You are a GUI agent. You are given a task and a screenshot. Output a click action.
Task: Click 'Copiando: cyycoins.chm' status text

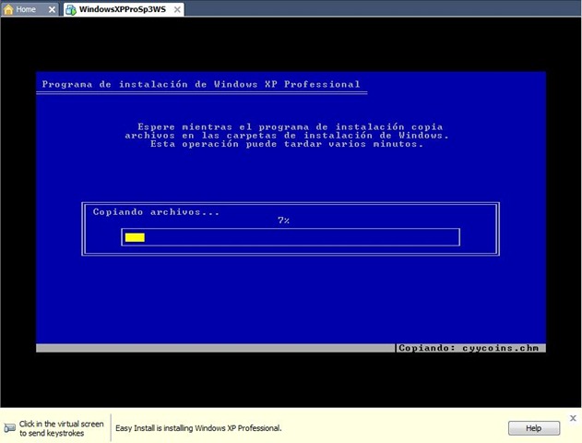point(469,348)
